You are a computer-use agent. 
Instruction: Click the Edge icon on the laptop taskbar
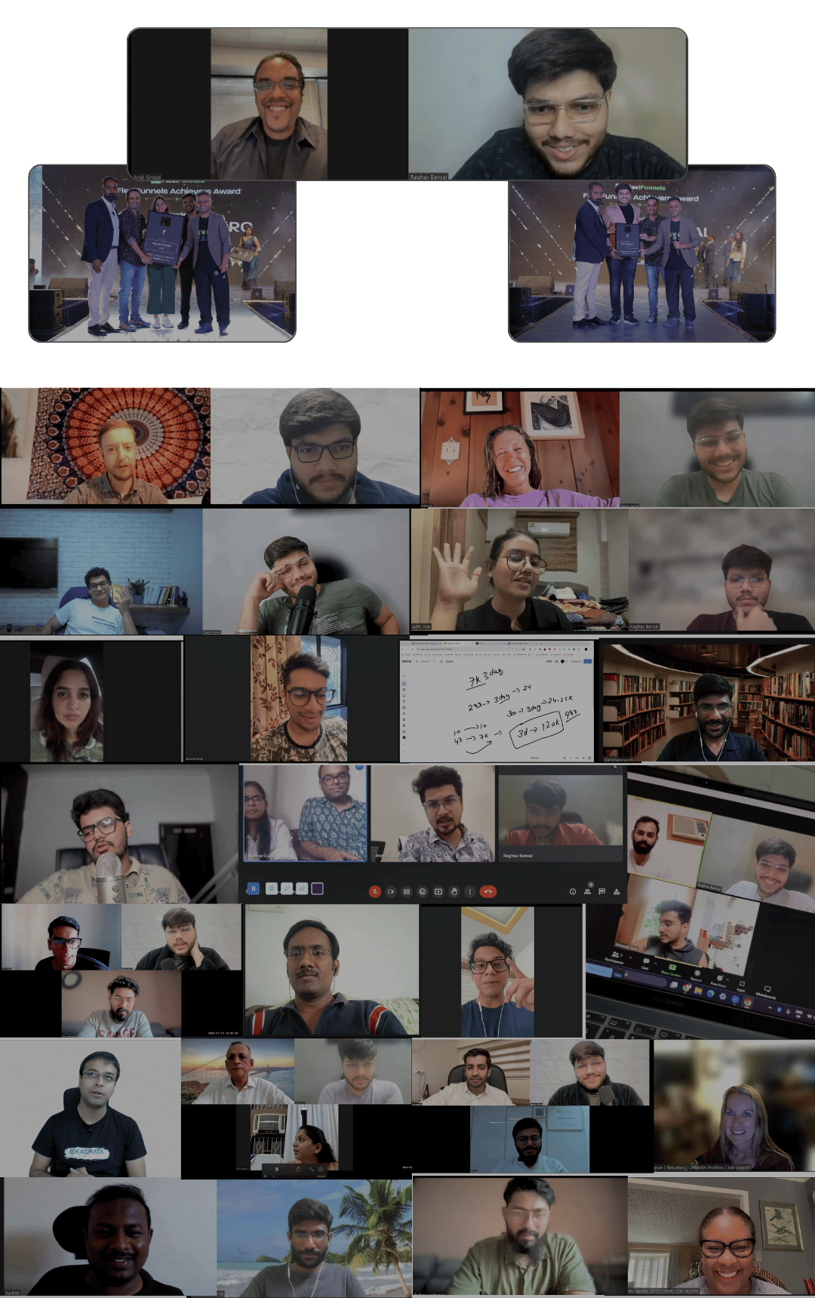(x=711, y=994)
